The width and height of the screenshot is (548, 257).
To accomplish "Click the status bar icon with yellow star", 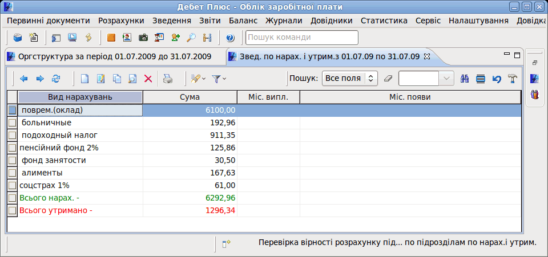I will (x=227, y=244).
